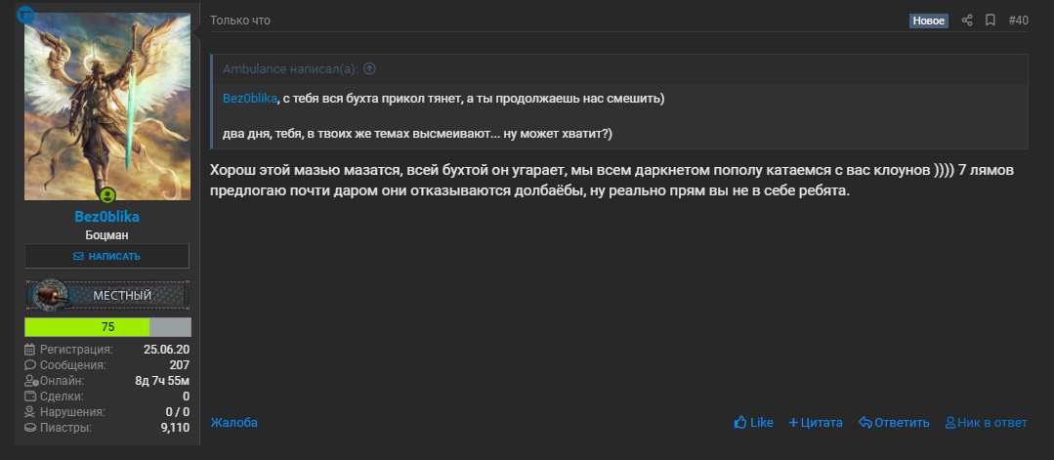
Task: Click the thumbs-up Like icon
Action: click(x=740, y=422)
